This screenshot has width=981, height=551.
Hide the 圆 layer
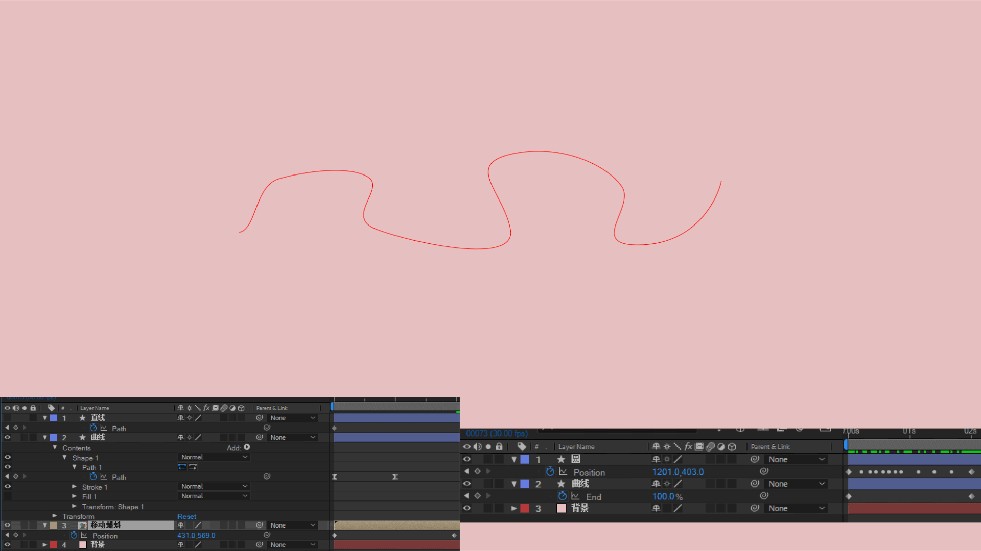[x=467, y=459]
